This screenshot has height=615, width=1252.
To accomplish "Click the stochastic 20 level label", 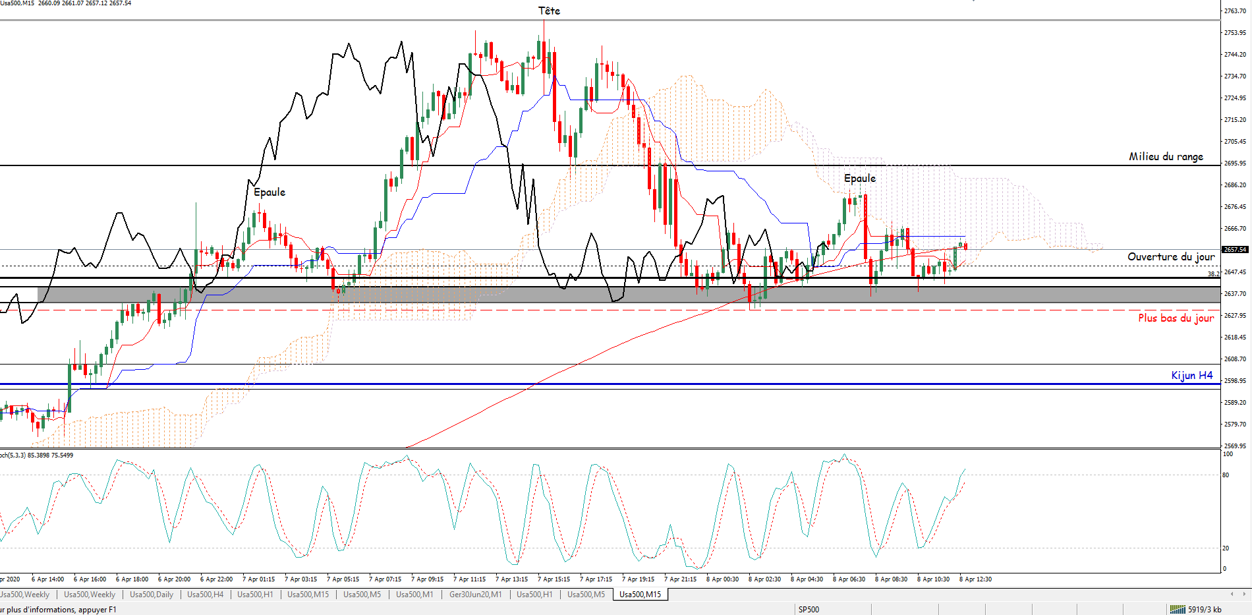I will (x=1226, y=548).
